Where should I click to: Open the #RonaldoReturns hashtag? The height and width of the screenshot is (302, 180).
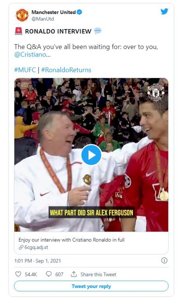(x=66, y=70)
